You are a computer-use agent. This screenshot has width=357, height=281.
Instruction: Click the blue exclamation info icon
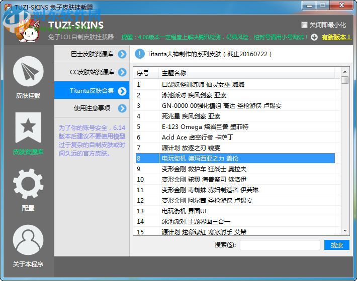[x=139, y=54]
